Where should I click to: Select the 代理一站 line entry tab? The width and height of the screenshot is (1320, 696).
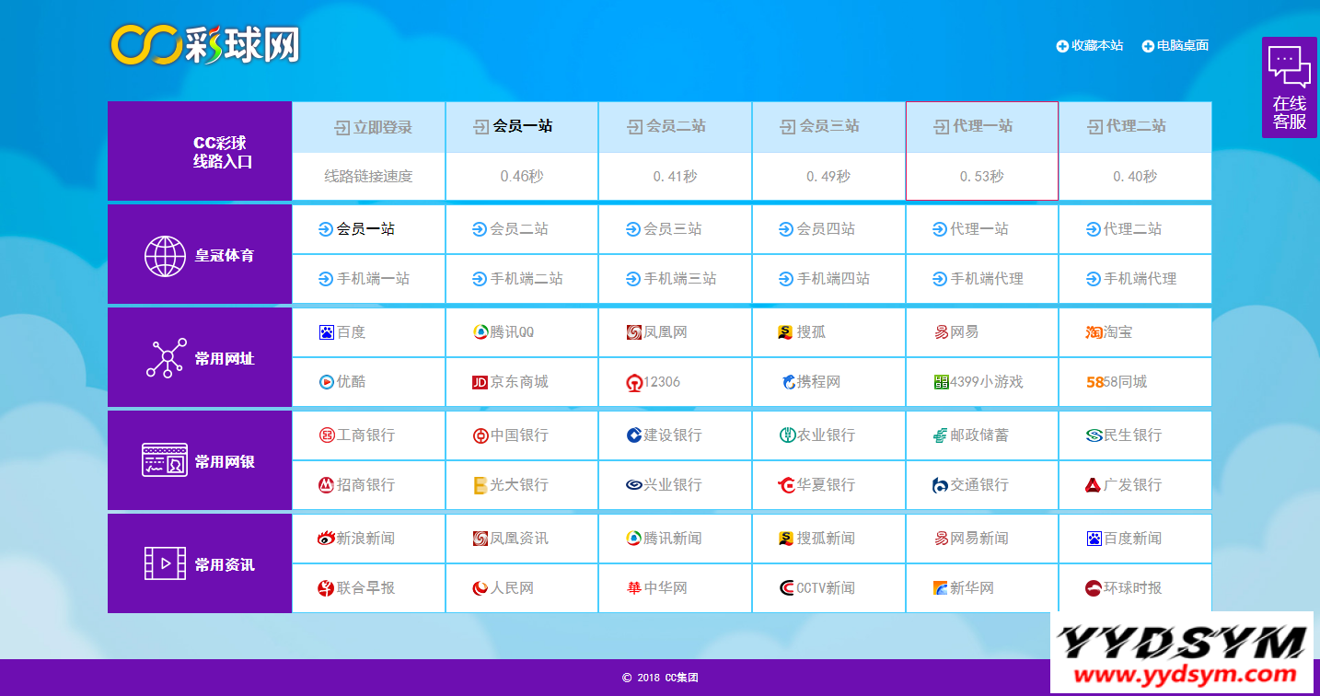pyautogui.click(x=981, y=127)
